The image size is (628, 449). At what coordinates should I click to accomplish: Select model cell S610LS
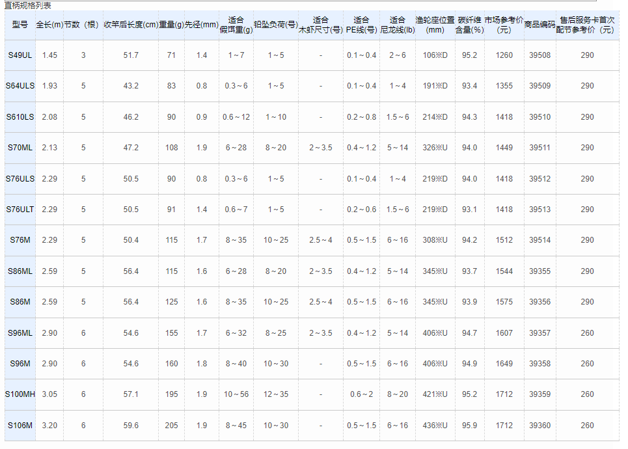tap(20, 117)
